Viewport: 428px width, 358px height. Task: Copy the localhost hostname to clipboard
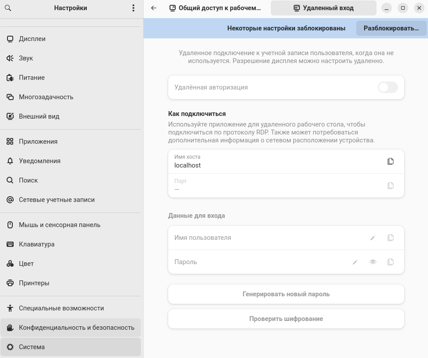click(390, 161)
